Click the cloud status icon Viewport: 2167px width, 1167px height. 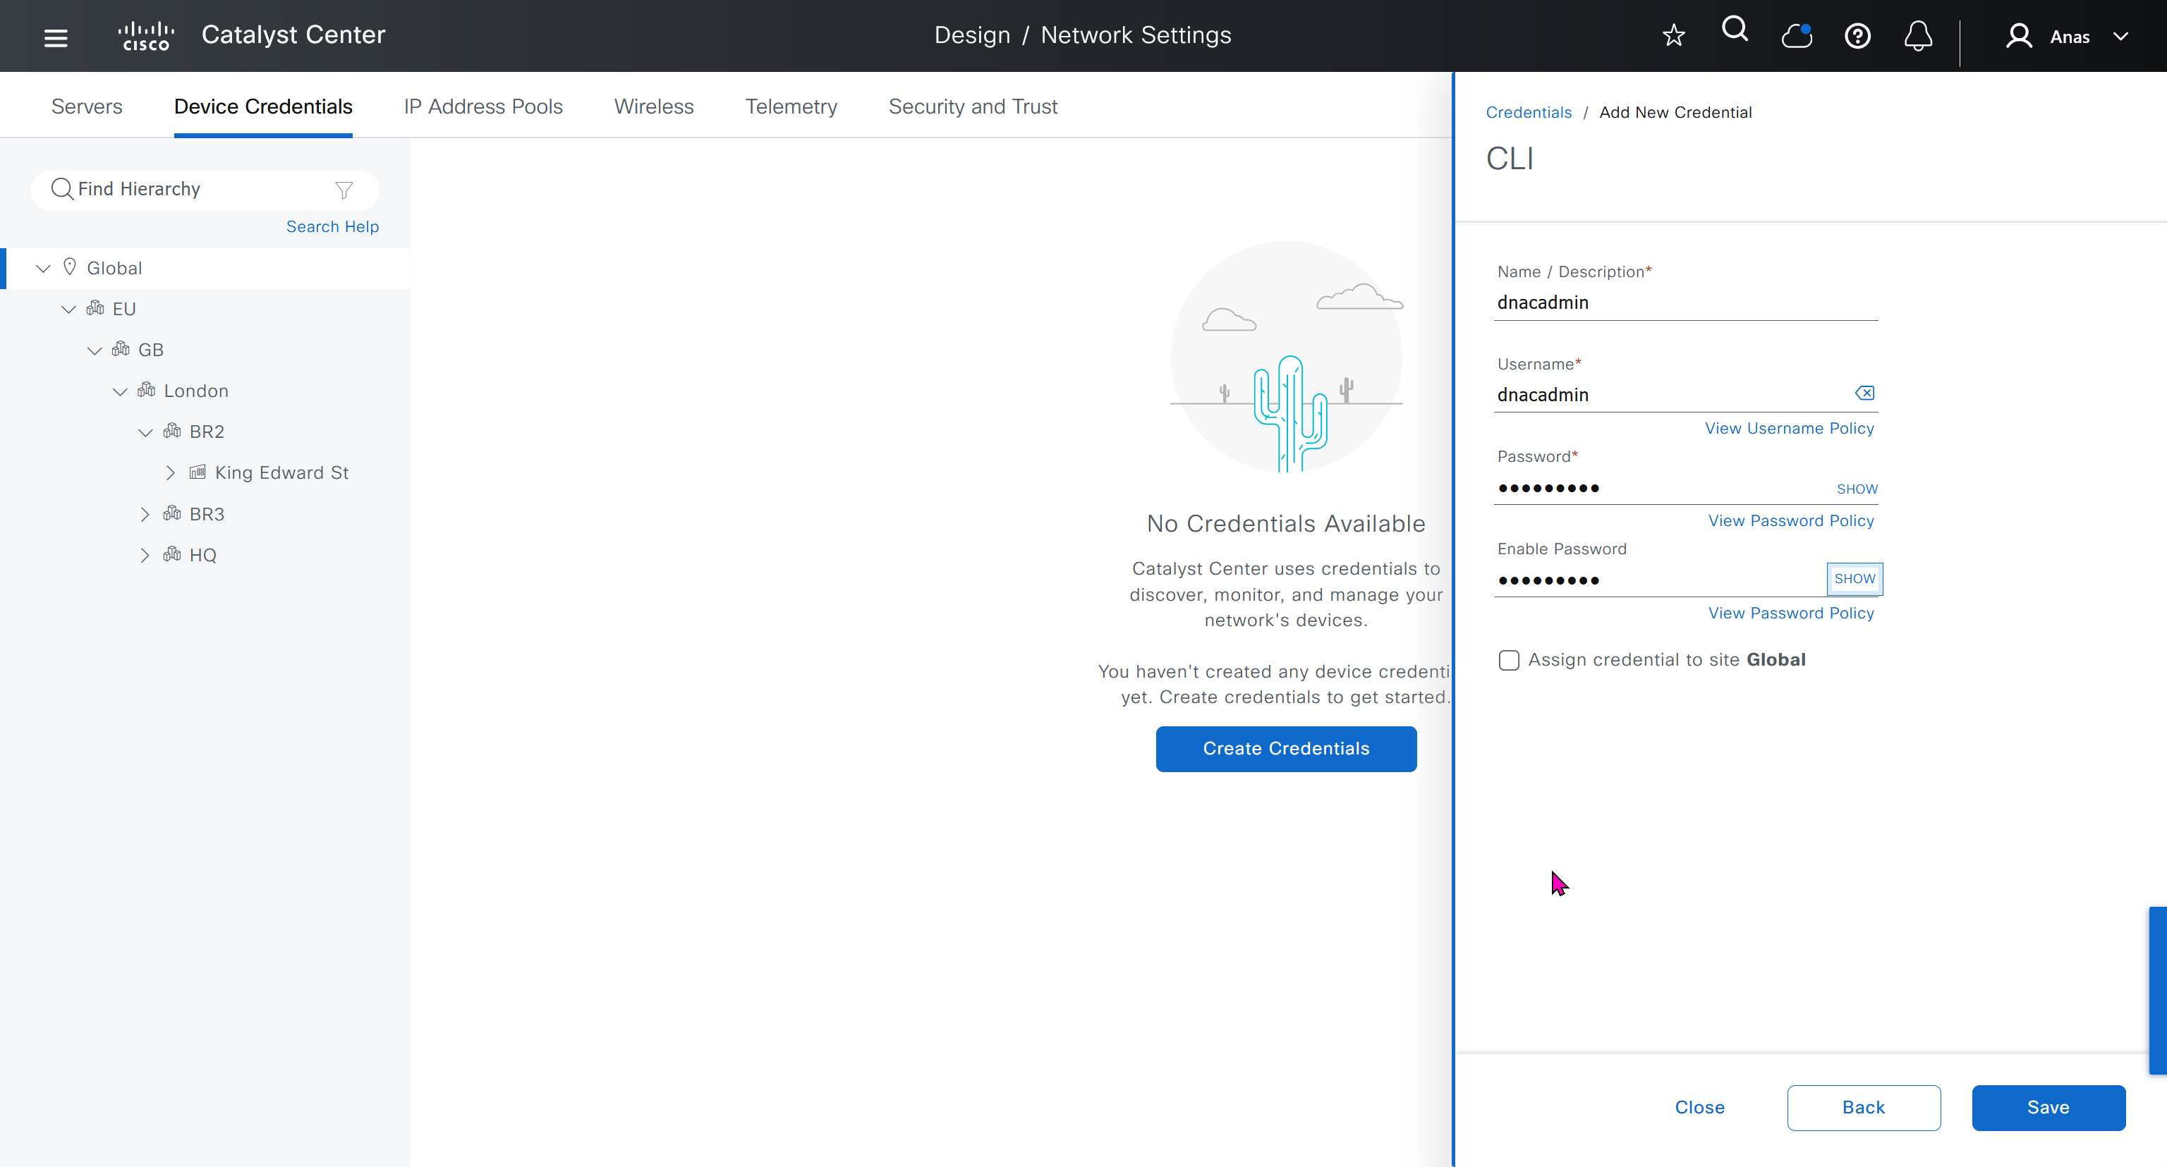click(x=1796, y=36)
